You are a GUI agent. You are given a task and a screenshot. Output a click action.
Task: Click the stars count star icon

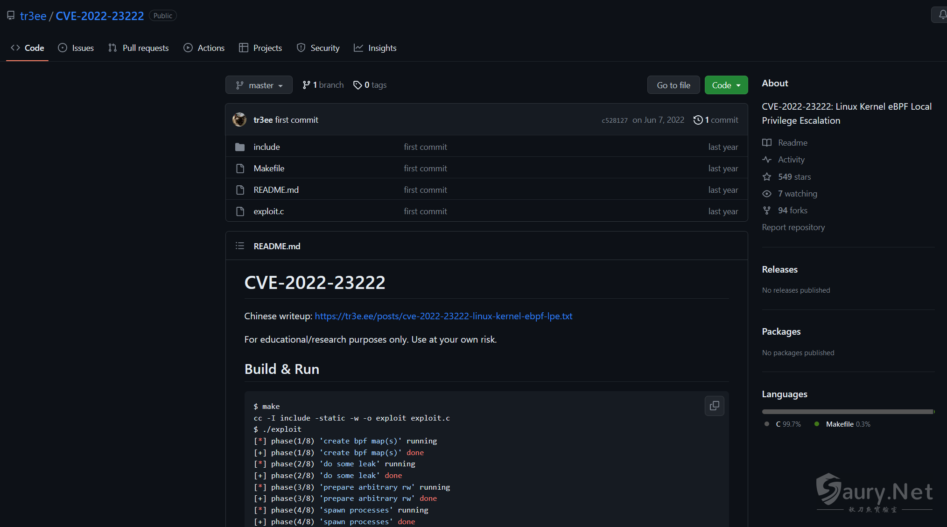point(767,177)
